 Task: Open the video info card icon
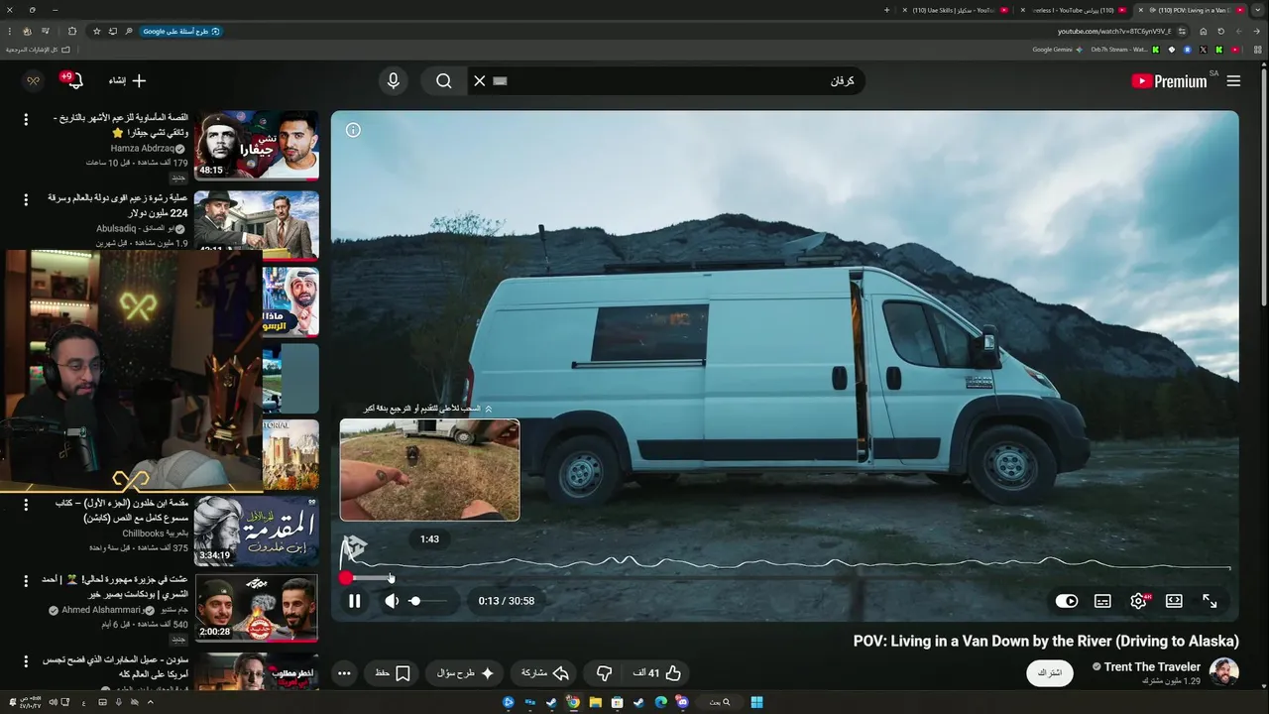[x=353, y=130]
